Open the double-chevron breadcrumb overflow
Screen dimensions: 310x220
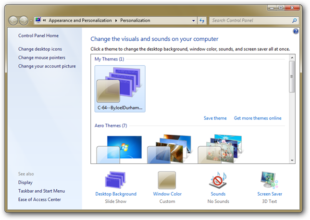(x=45, y=20)
